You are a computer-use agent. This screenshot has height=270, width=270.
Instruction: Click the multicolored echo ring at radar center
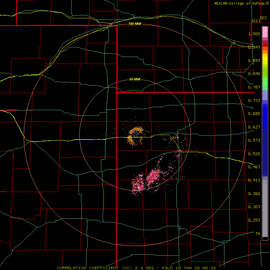[135, 136]
